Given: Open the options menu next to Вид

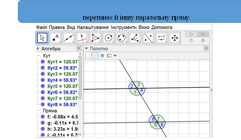Looking at the screenshot, I should point(93,27).
